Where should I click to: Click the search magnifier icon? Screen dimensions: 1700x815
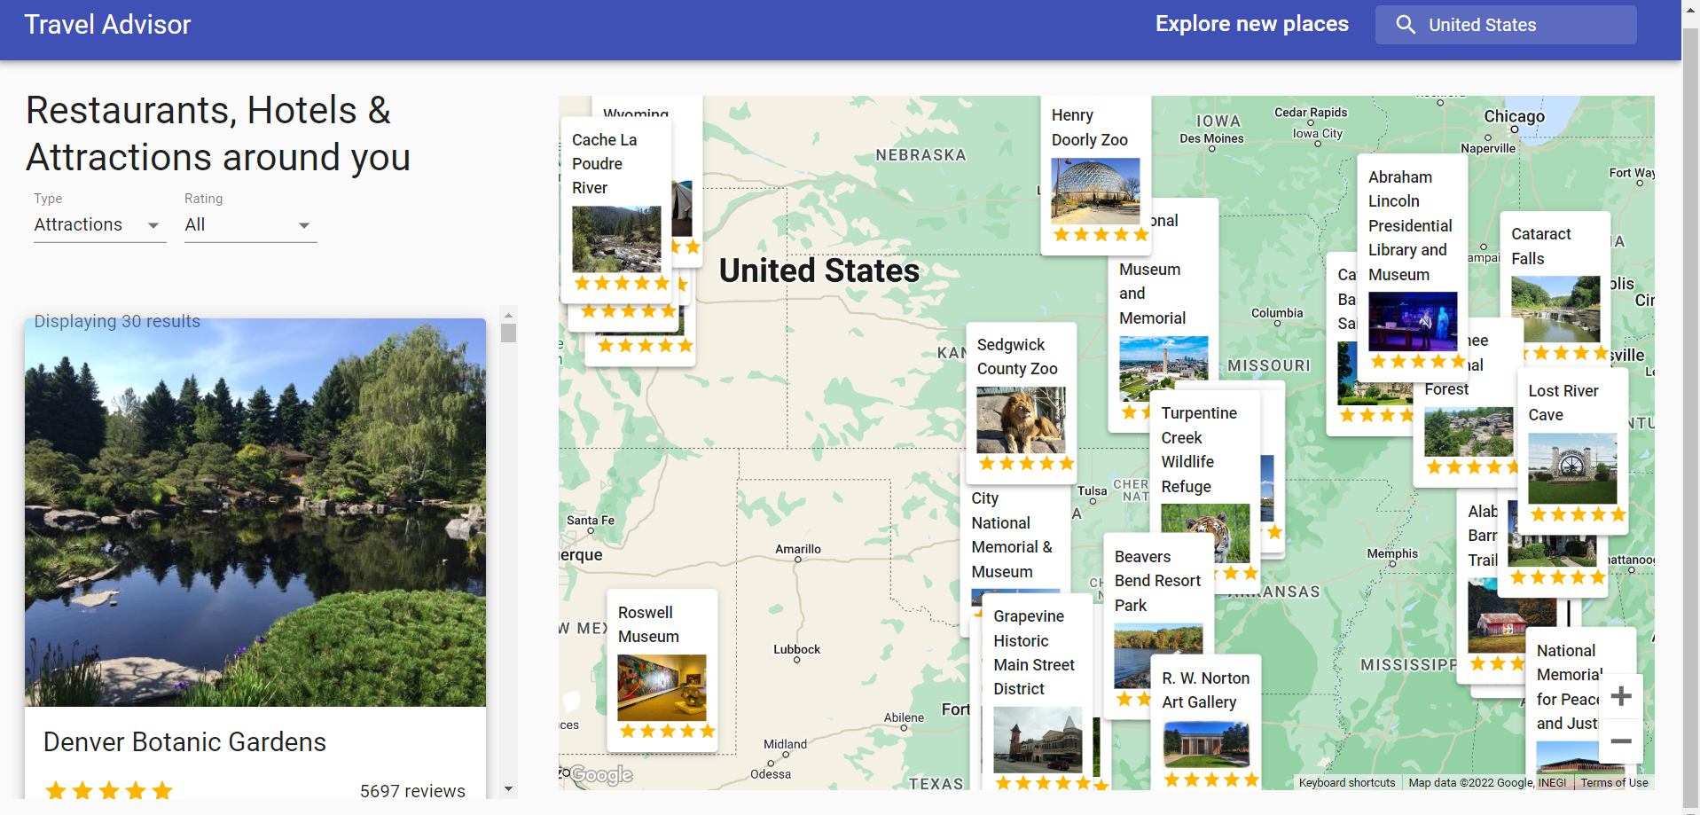pos(1405,25)
